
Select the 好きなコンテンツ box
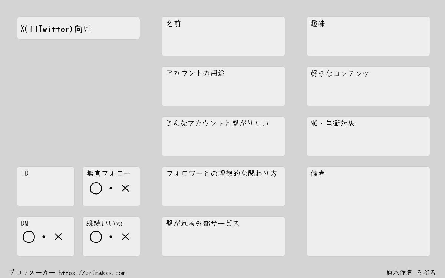[368, 86]
